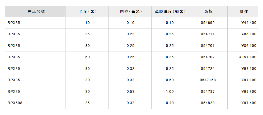Select the 内径(毫米) column header
Screen dimensions: 263x115
click(131, 12)
